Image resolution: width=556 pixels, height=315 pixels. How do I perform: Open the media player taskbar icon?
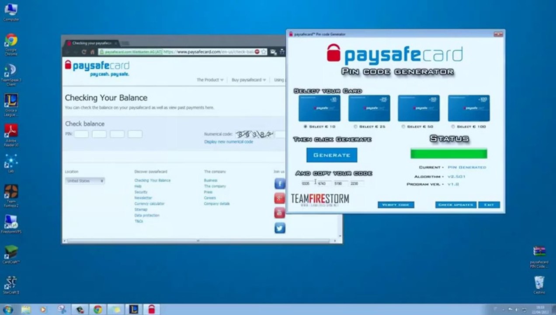(x=43, y=310)
